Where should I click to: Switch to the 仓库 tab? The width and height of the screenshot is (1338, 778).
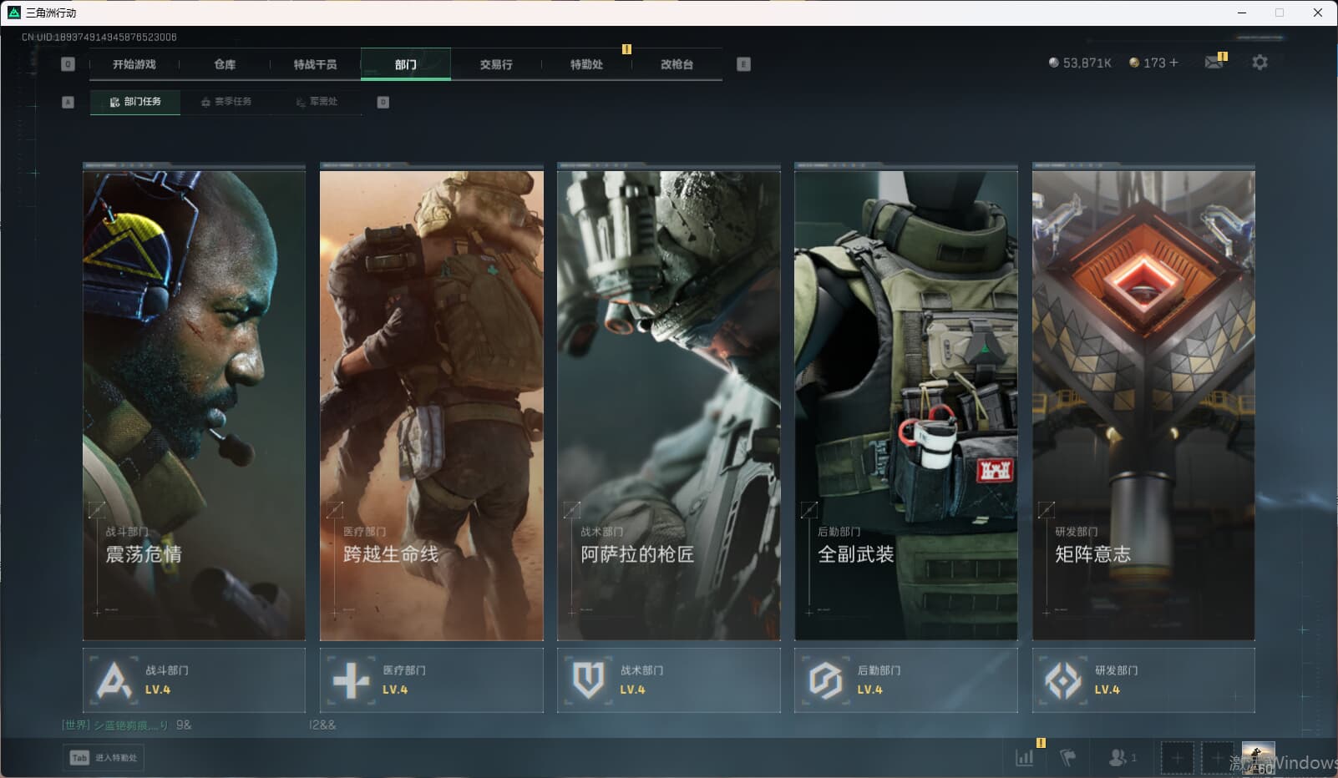coord(225,64)
